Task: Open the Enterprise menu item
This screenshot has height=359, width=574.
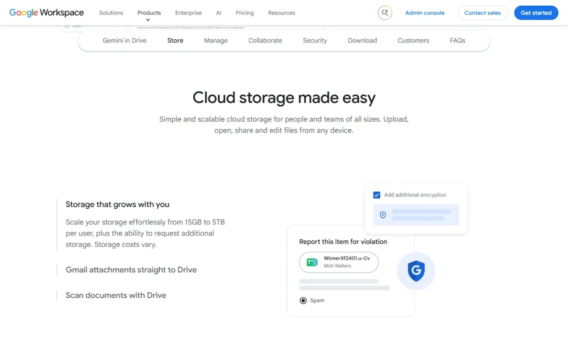Action: [188, 13]
